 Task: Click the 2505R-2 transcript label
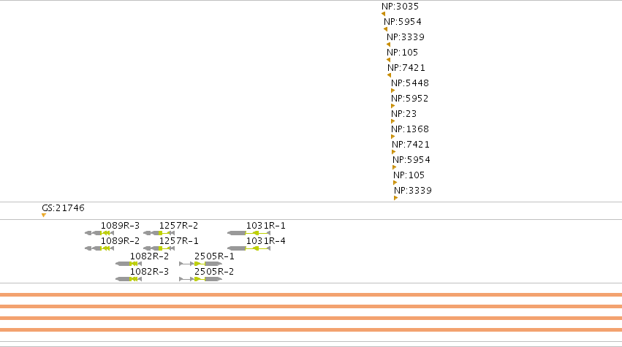point(214,271)
